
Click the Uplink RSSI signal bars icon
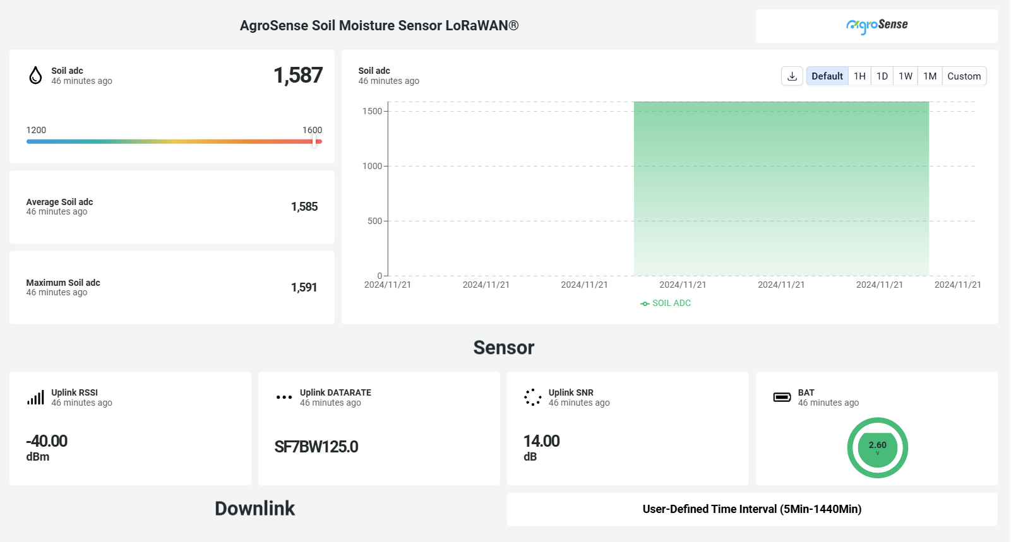pos(35,397)
